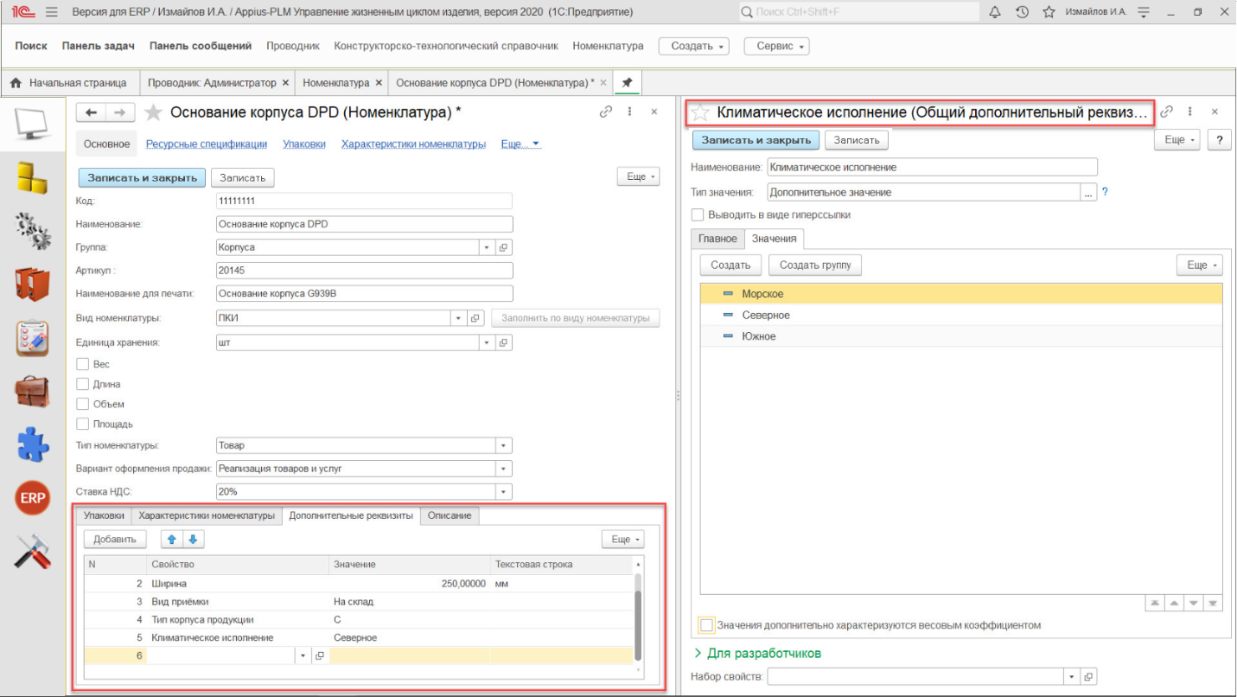Click the Артикул input field
The width and height of the screenshot is (1237, 697).
[x=364, y=271]
